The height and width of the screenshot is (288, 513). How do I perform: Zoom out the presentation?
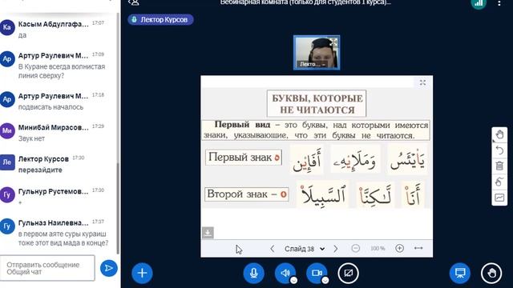click(x=356, y=249)
